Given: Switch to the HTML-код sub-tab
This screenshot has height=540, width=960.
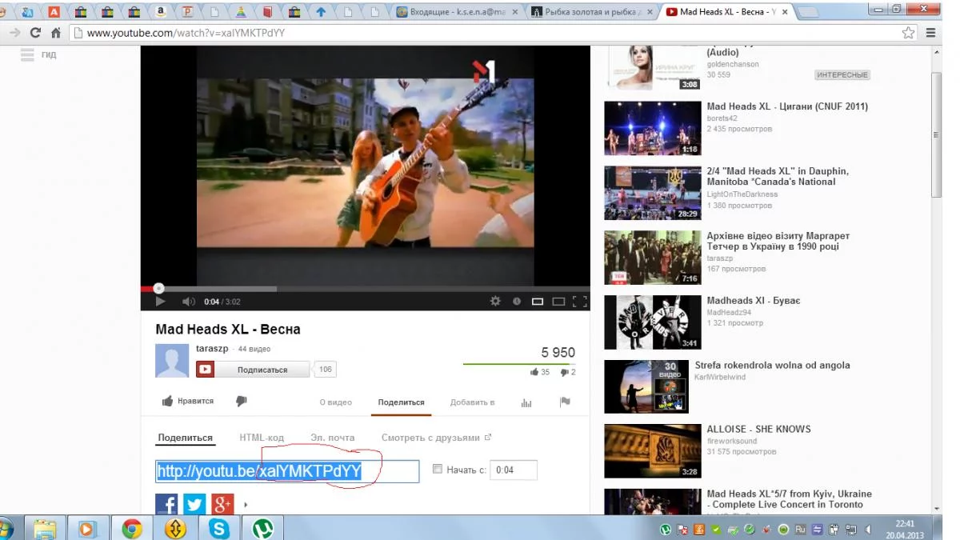Looking at the screenshot, I should tap(262, 438).
